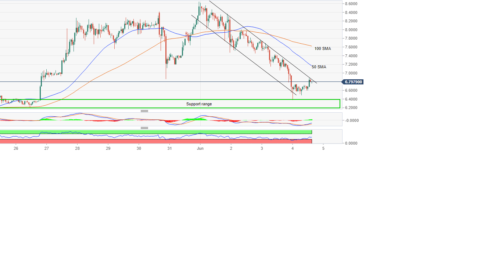Click the 7.0000 price axis label

pyautogui.click(x=351, y=73)
